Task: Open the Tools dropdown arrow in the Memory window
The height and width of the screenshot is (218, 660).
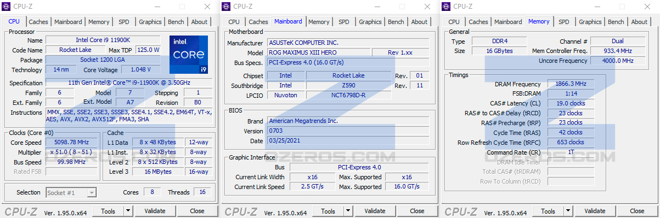Action: (x=568, y=211)
